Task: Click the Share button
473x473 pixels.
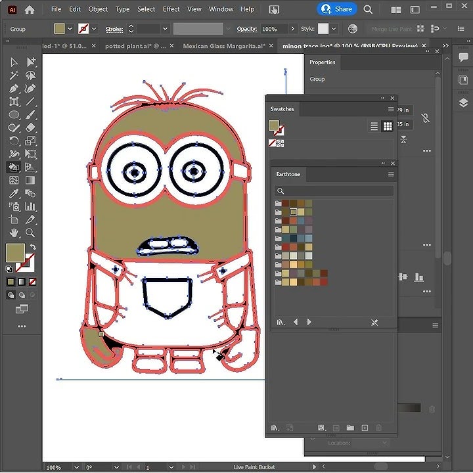Action: (x=336, y=9)
